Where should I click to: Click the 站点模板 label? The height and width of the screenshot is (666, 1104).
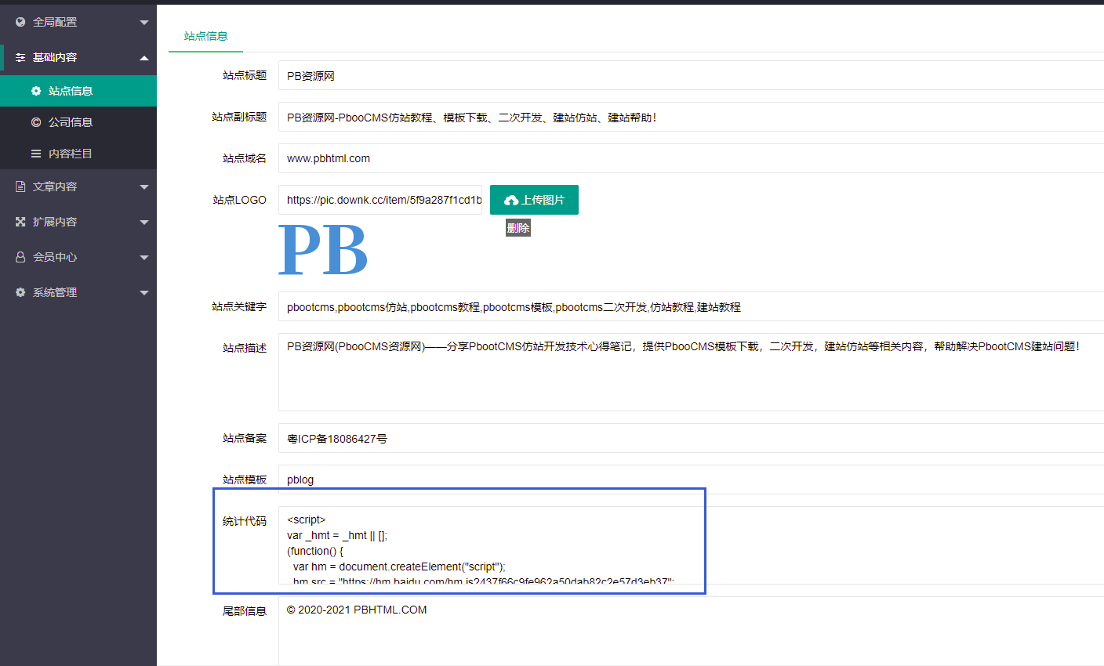tap(245, 480)
